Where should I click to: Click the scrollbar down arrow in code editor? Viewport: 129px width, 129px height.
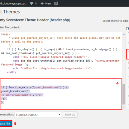click(x=124, y=107)
